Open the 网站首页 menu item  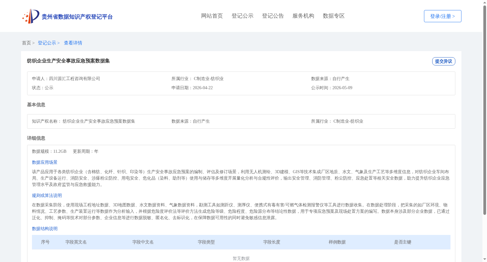tap(212, 16)
